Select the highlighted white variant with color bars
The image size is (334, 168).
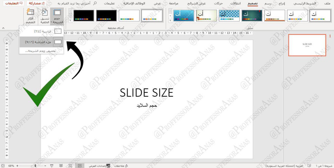(x=152, y=16)
